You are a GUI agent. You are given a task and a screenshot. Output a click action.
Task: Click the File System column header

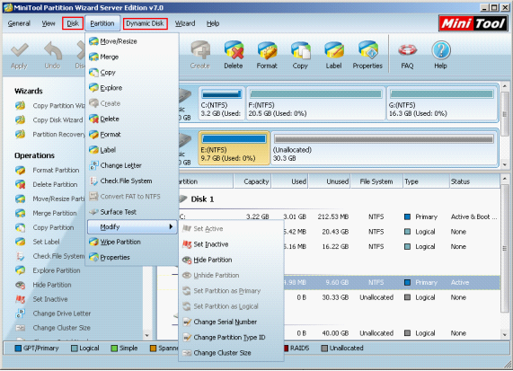376,181
